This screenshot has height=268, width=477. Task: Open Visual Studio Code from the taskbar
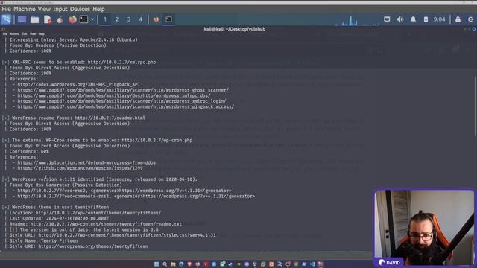point(312,264)
